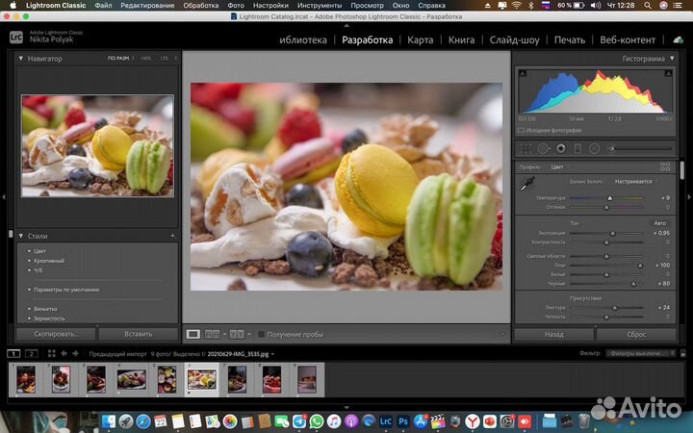Collapse the Гистограмма panel

pyautogui.click(x=672, y=59)
